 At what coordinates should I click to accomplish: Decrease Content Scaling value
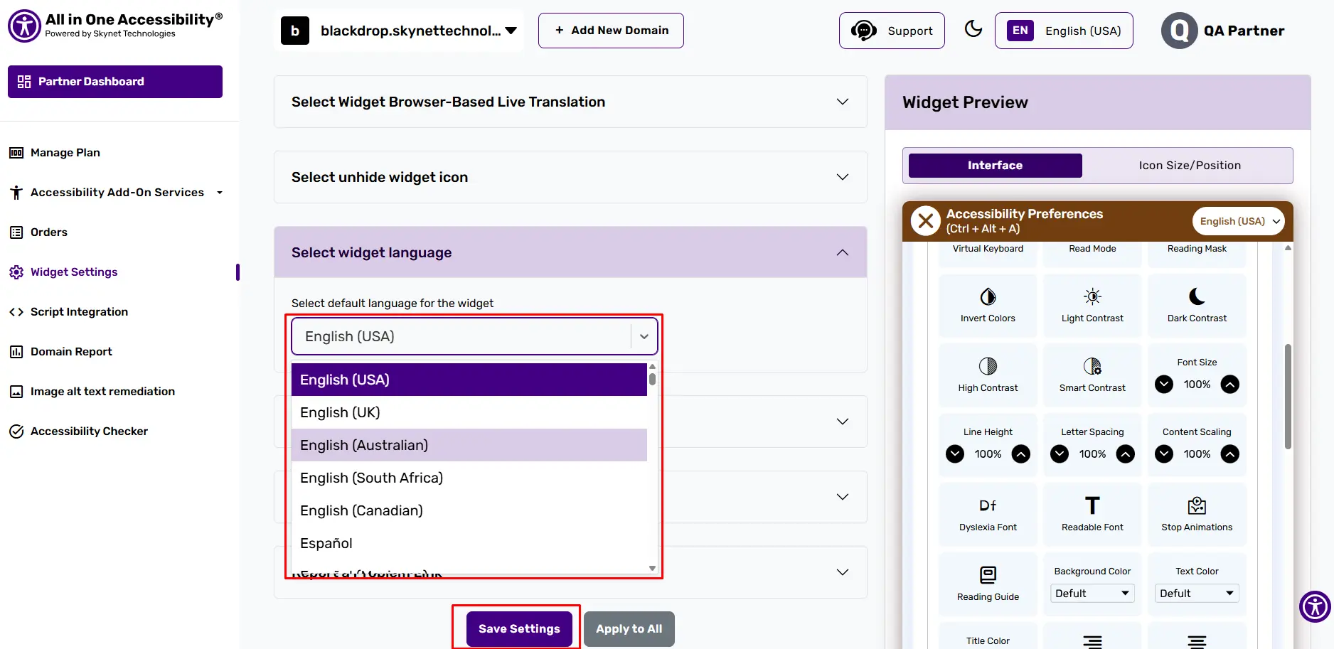tap(1164, 454)
